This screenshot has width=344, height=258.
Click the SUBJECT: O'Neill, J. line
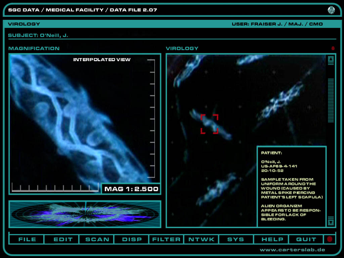(38, 35)
